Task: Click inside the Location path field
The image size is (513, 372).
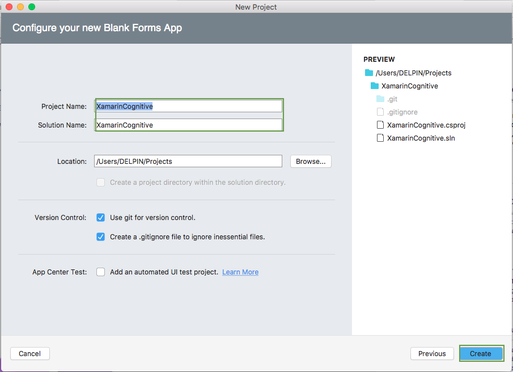Action: [x=188, y=161]
